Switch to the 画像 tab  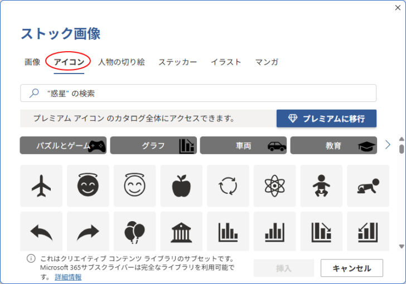click(32, 62)
